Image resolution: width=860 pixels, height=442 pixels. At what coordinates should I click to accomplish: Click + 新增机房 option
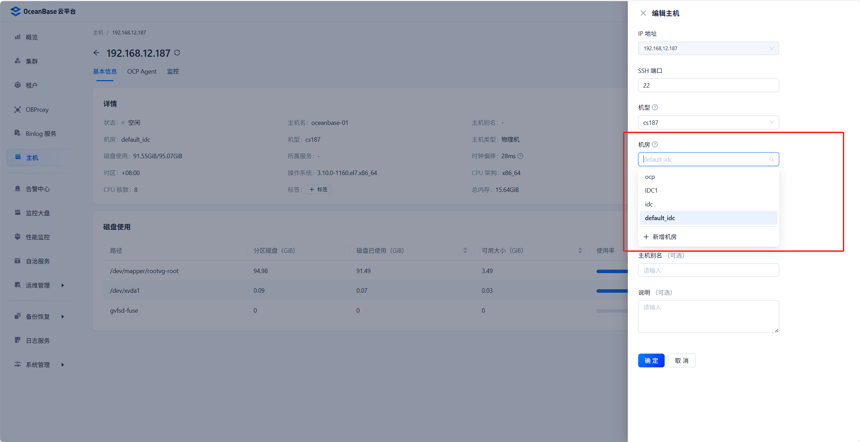(660, 237)
